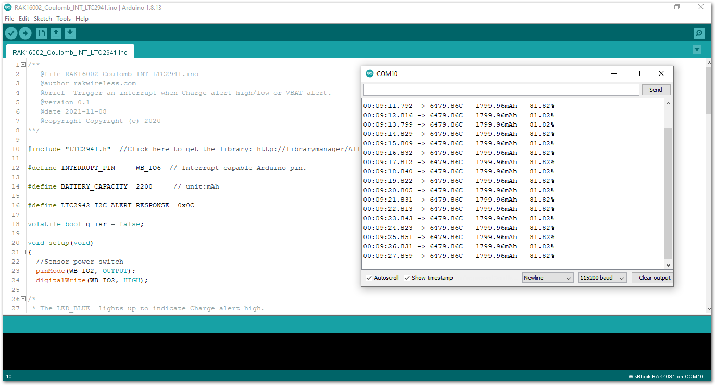This screenshot has height=386, width=716.
Task: Click the code editor scroll-down arrow
Action: (708, 309)
